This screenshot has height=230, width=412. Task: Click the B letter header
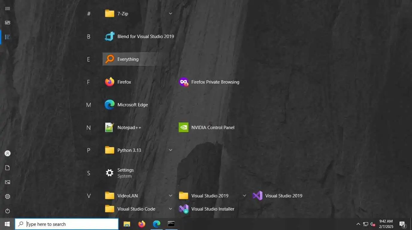coord(89,37)
